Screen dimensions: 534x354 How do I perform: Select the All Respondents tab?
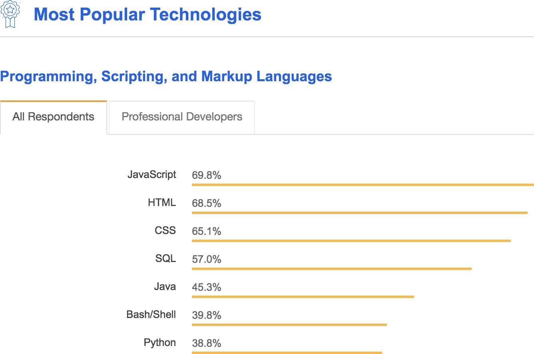pos(53,117)
